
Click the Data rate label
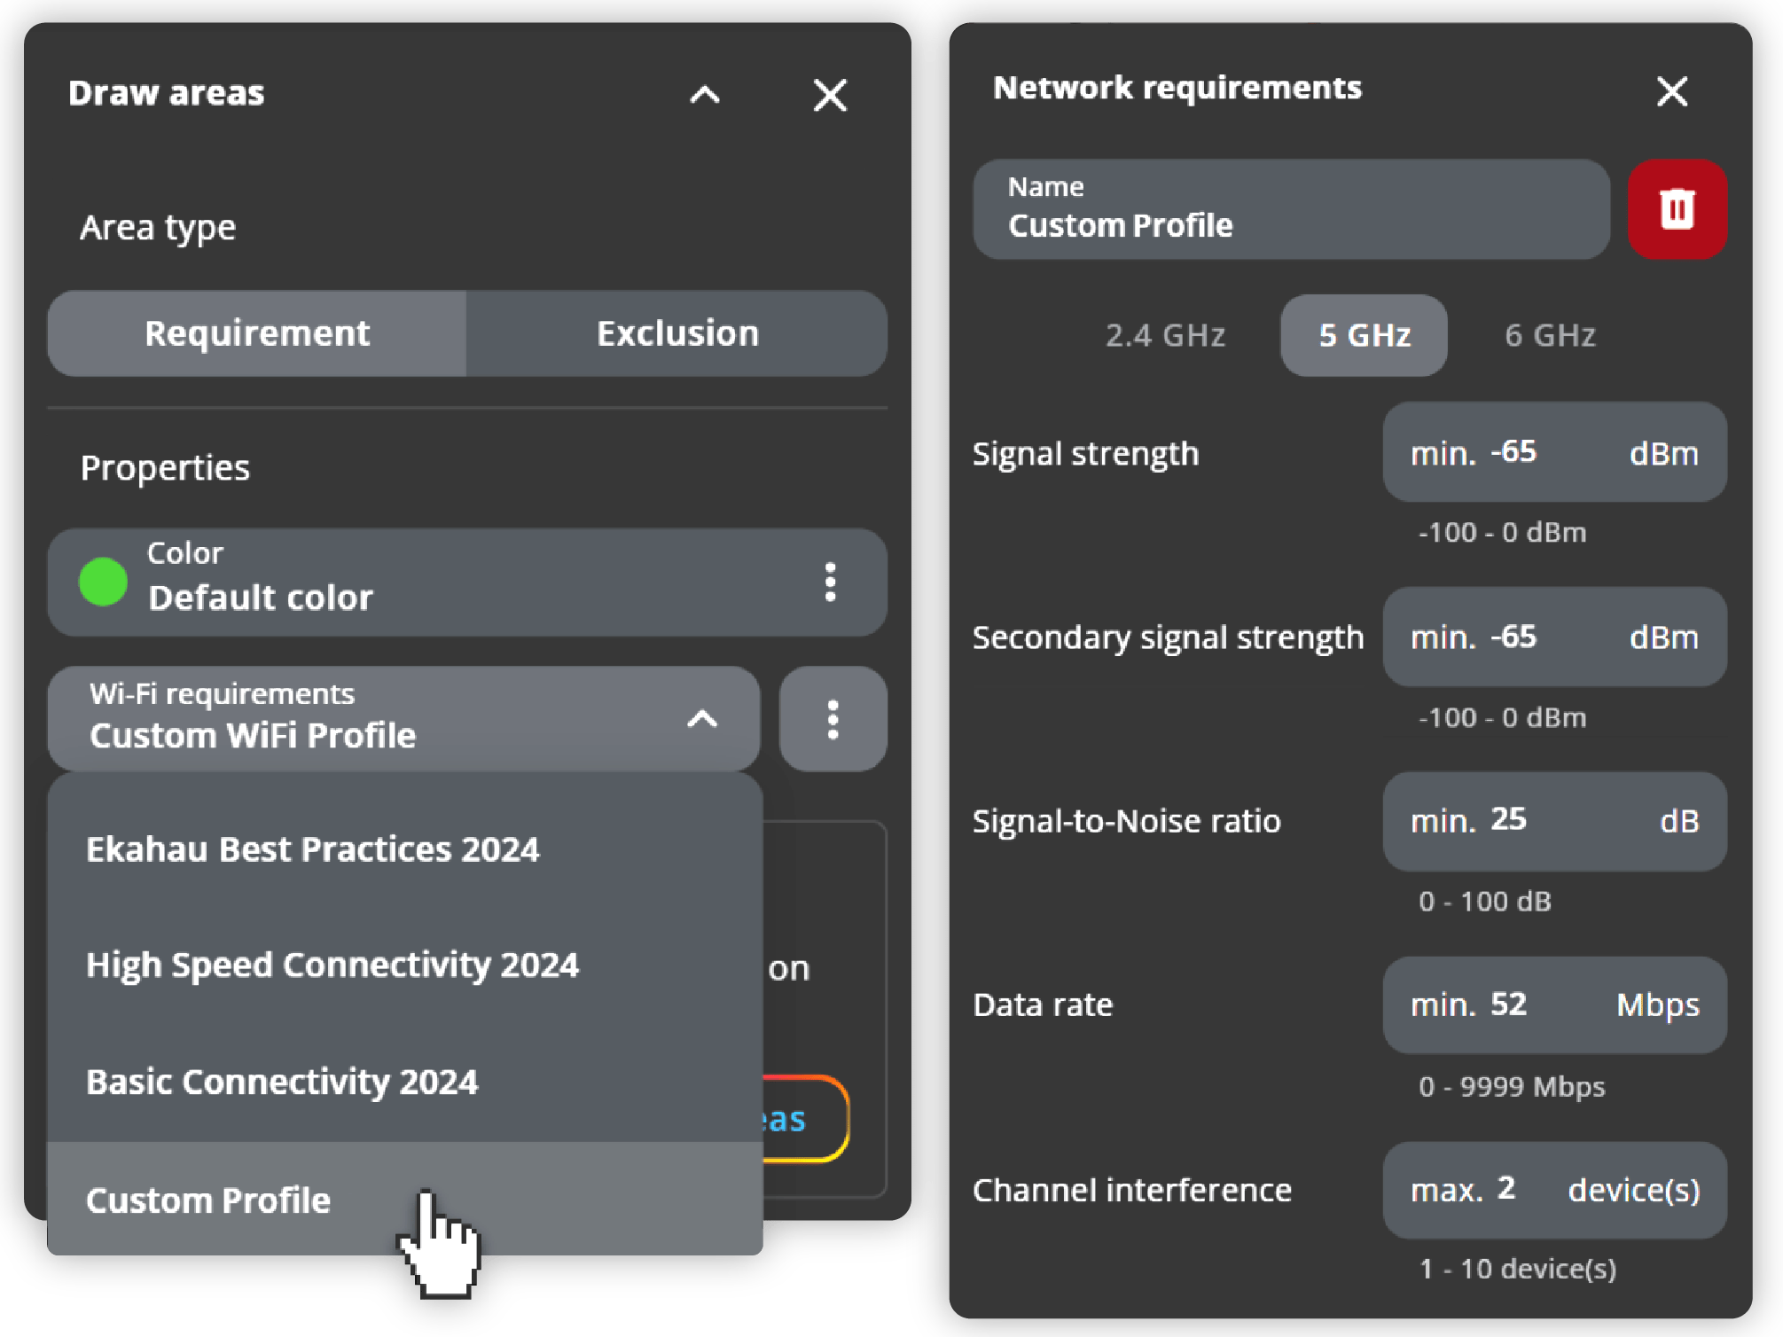[1043, 1005]
